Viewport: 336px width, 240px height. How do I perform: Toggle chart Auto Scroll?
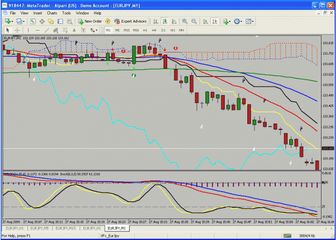coord(205,21)
